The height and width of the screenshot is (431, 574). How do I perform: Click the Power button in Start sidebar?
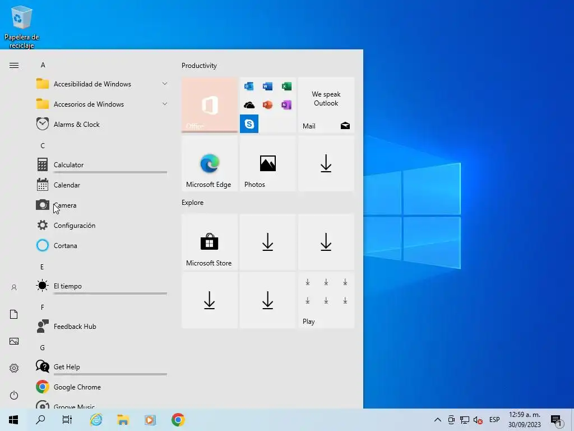14,395
